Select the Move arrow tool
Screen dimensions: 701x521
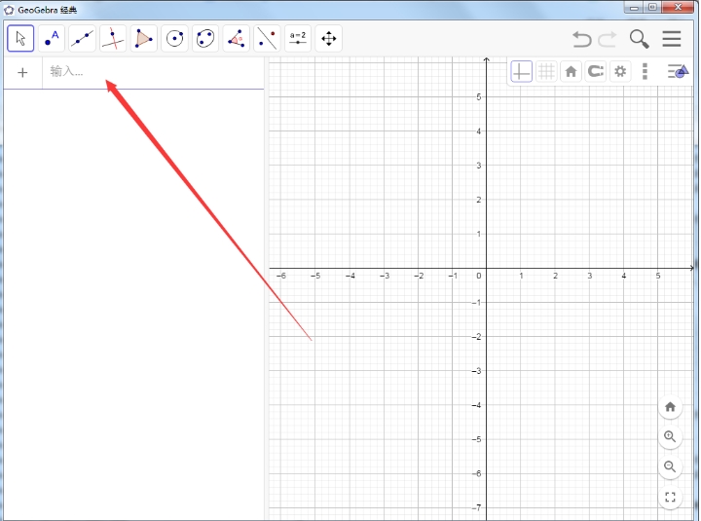(x=20, y=38)
